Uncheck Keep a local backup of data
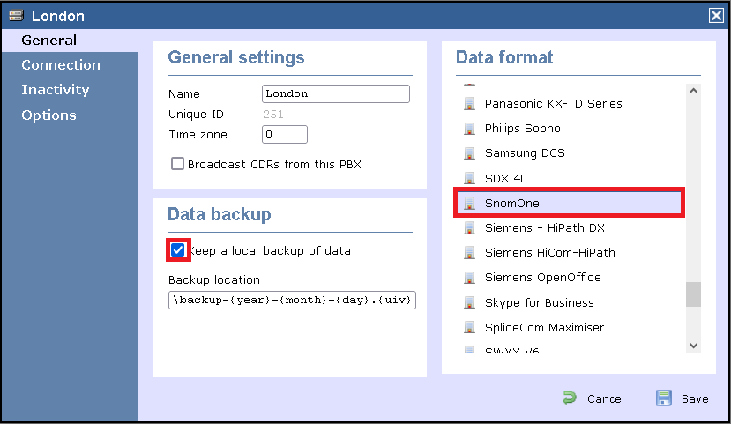 pyautogui.click(x=178, y=250)
